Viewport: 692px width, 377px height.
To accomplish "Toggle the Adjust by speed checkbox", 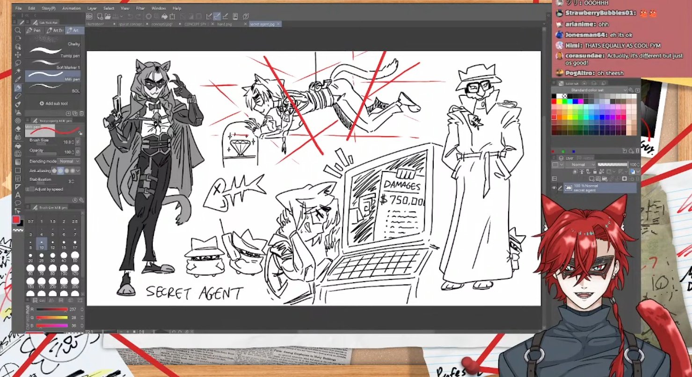I will pos(31,189).
